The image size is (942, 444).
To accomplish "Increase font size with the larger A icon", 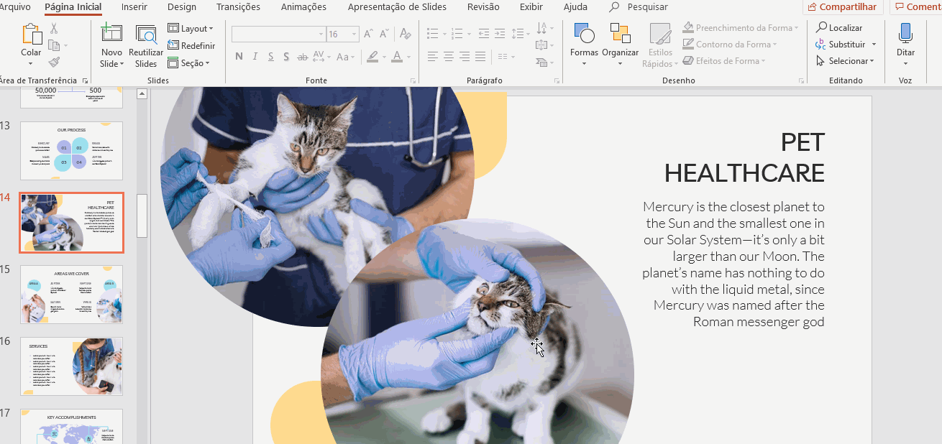I will point(368,34).
